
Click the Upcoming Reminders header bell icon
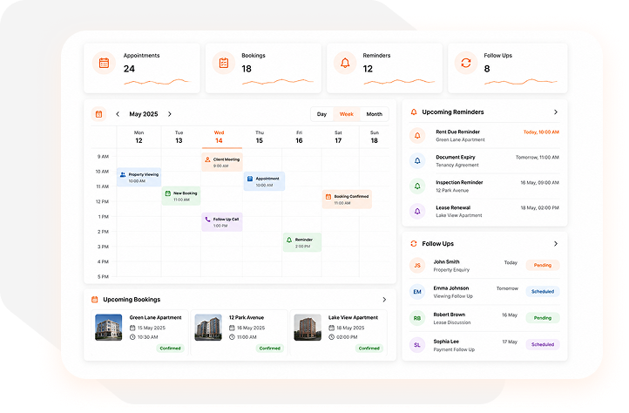click(414, 112)
